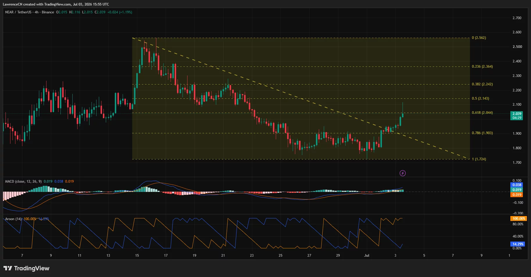Viewport: 531px width, 277px height.
Task: Click Fibonacci label 0 (2.562)
Action: click(x=479, y=38)
